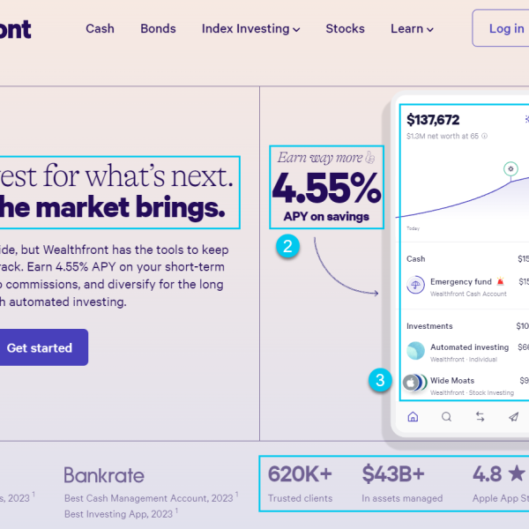Tap the transfer arrows icon in phone mockup

click(x=480, y=417)
